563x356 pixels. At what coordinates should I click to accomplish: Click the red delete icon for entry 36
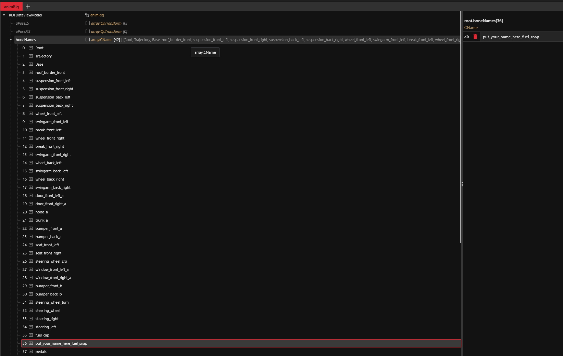[475, 37]
